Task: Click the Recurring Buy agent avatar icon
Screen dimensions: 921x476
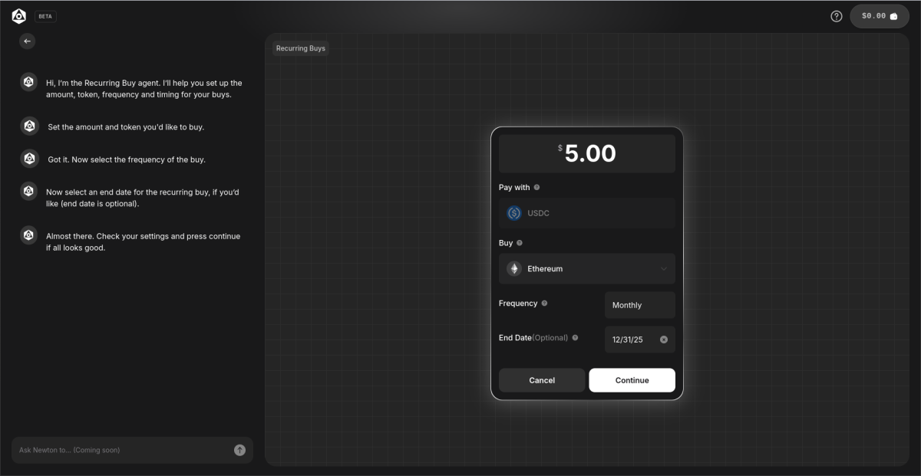Action: point(28,81)
